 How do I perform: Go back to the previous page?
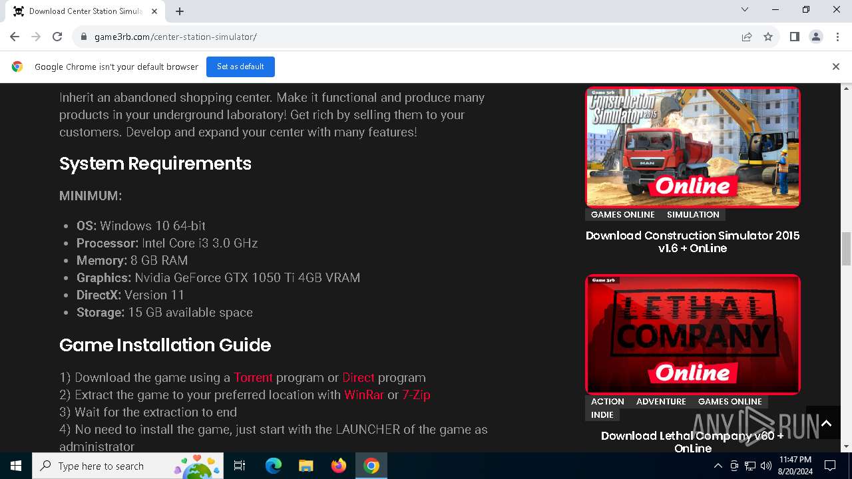point(15,37)
